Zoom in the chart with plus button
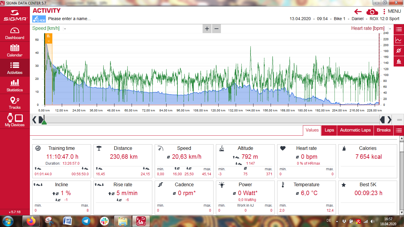This screenshot has height=227, width=404. click(207, 29)
